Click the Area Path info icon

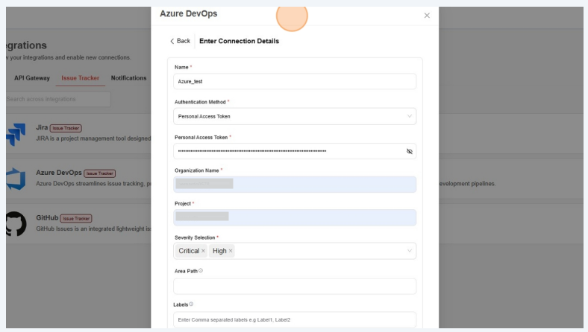201,271
